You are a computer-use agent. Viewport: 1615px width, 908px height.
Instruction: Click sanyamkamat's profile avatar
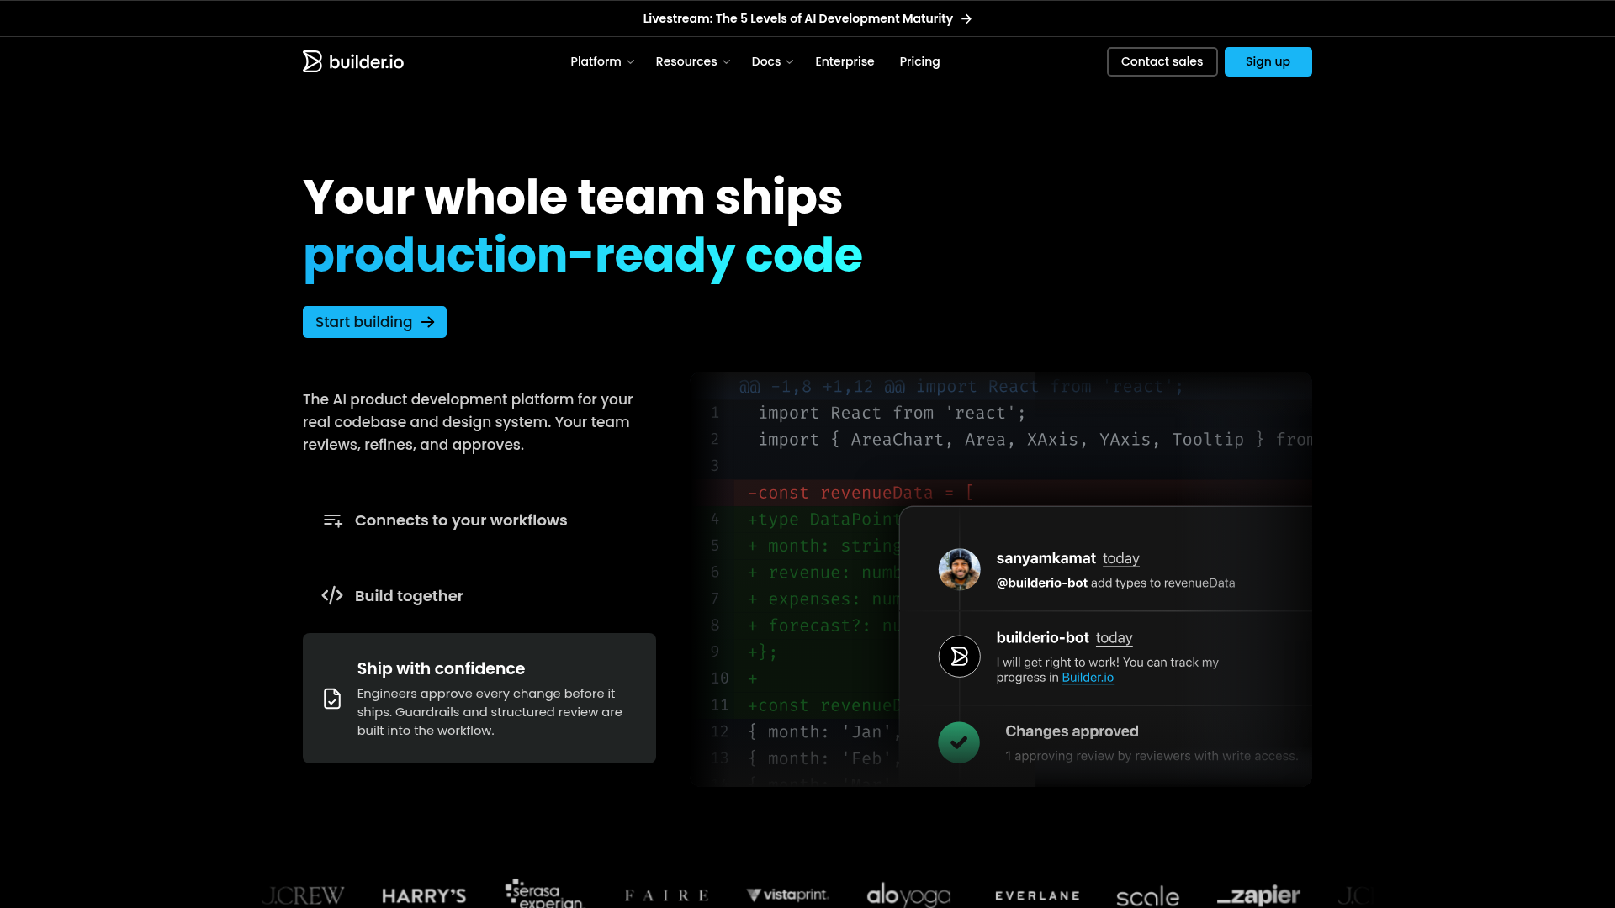(x=959, y=569)
